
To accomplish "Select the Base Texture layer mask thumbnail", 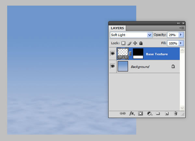I will 138,54.
